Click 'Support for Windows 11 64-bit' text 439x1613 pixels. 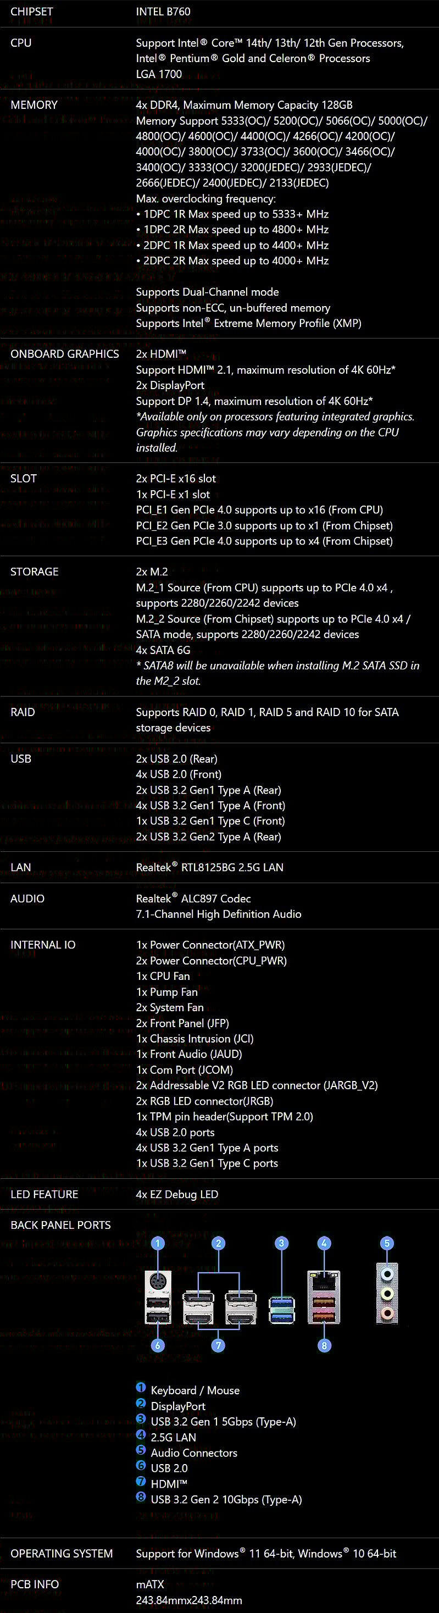pyautogui.click(x=215, y=1554)
